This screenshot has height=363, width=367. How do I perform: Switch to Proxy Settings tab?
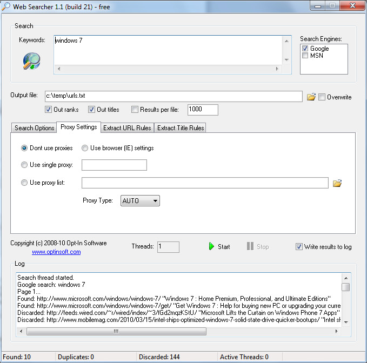tap(79, 127)
